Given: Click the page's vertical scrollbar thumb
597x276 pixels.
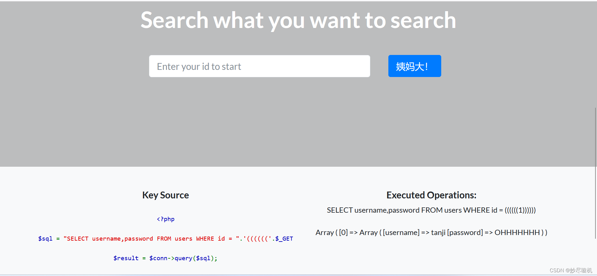Looking at the screenshot, I should click(x=595, y=173).
